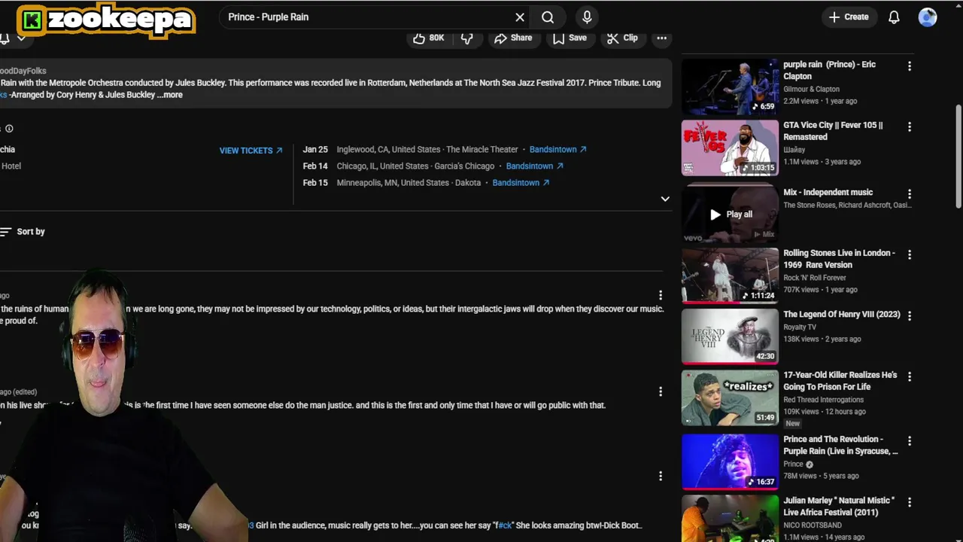963x542 pixels.
Task: Open menu for Rolling Stones Live in London
Action: (x=910, y=255)
